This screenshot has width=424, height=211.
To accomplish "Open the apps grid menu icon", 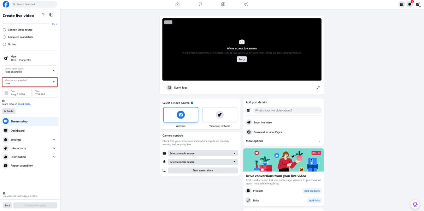I will [x=401, y=4].
